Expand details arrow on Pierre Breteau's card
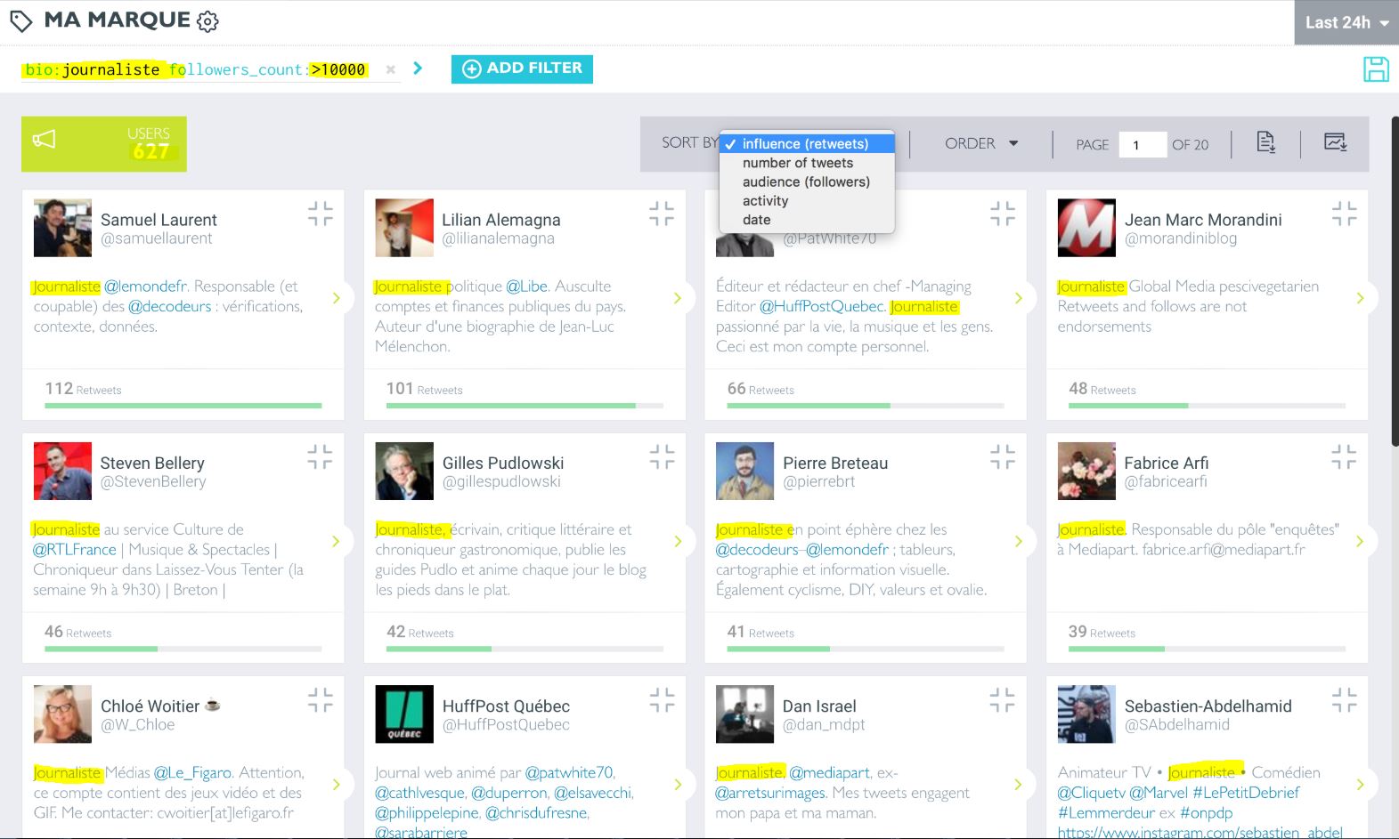Viewport: 1399px width, 839px height. click(x=1018, y=541)
